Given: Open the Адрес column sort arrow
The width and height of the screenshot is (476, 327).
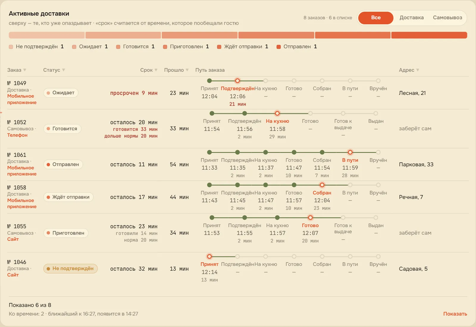Looking at the screenshot, I should pyautogui.click(x=418, y=70).
